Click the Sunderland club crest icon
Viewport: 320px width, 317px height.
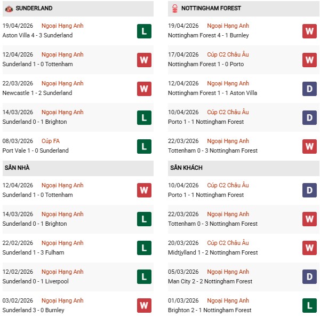[9, 9]
